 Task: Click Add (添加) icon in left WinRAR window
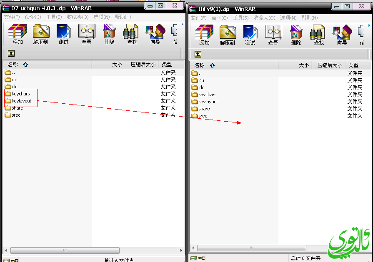(18, 34)
